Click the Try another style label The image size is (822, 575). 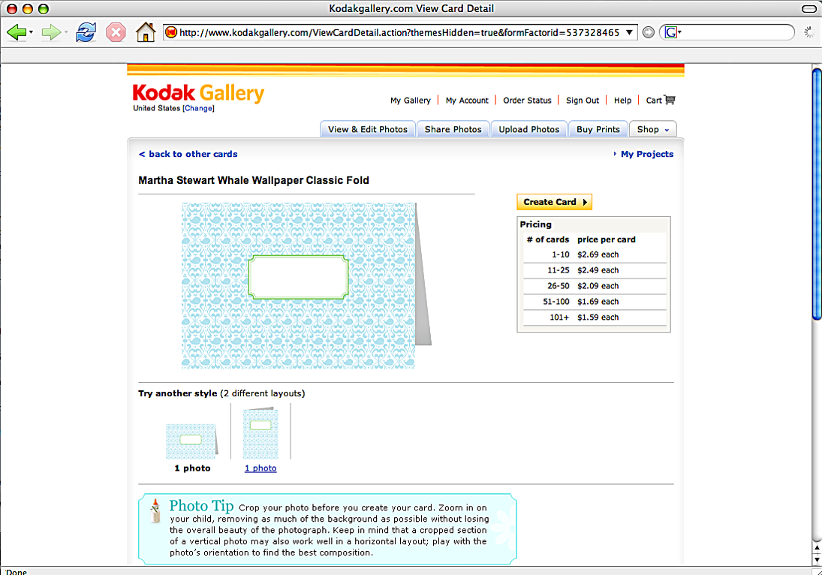point(178,393)
